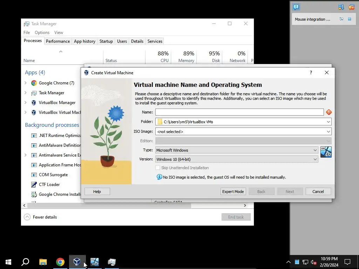Image resolution: width=359 pixels, height=269 pixels.
Task: Open the File menu in Task Manager
Action: pyautogui.click(x=27, y=33)
